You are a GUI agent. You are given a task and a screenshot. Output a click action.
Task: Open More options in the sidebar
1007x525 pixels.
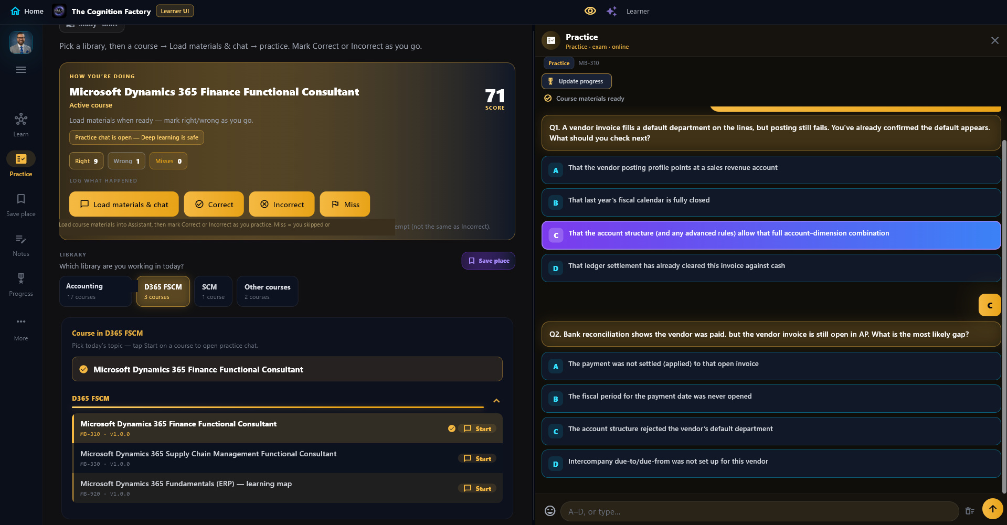click(x=21, y=328)
